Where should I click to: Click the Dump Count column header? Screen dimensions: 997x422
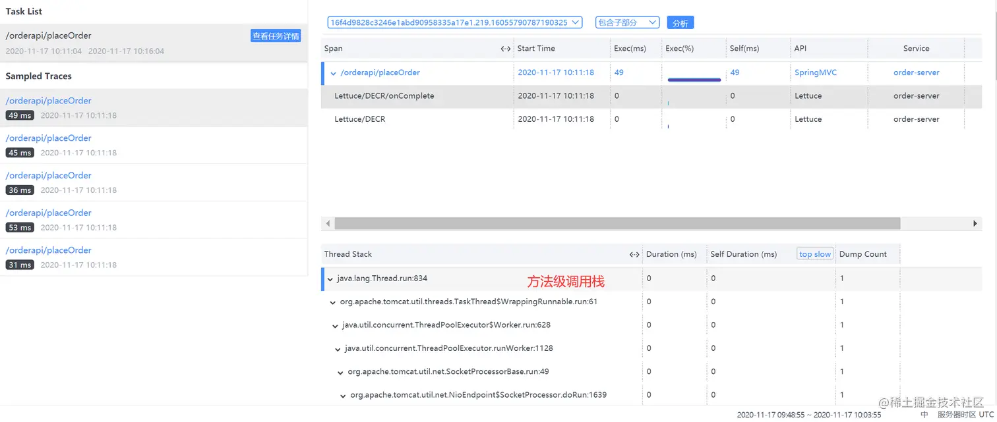pyautogui.click(x=862, y=254)
